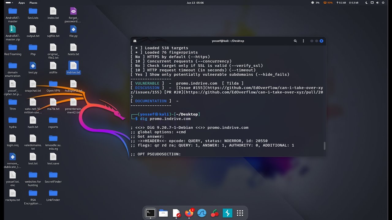The width and height of the screenshot is (392, 220).
Task: Select RSA Encryption folder
Action: pyautogui.click(x=33, y=197)
